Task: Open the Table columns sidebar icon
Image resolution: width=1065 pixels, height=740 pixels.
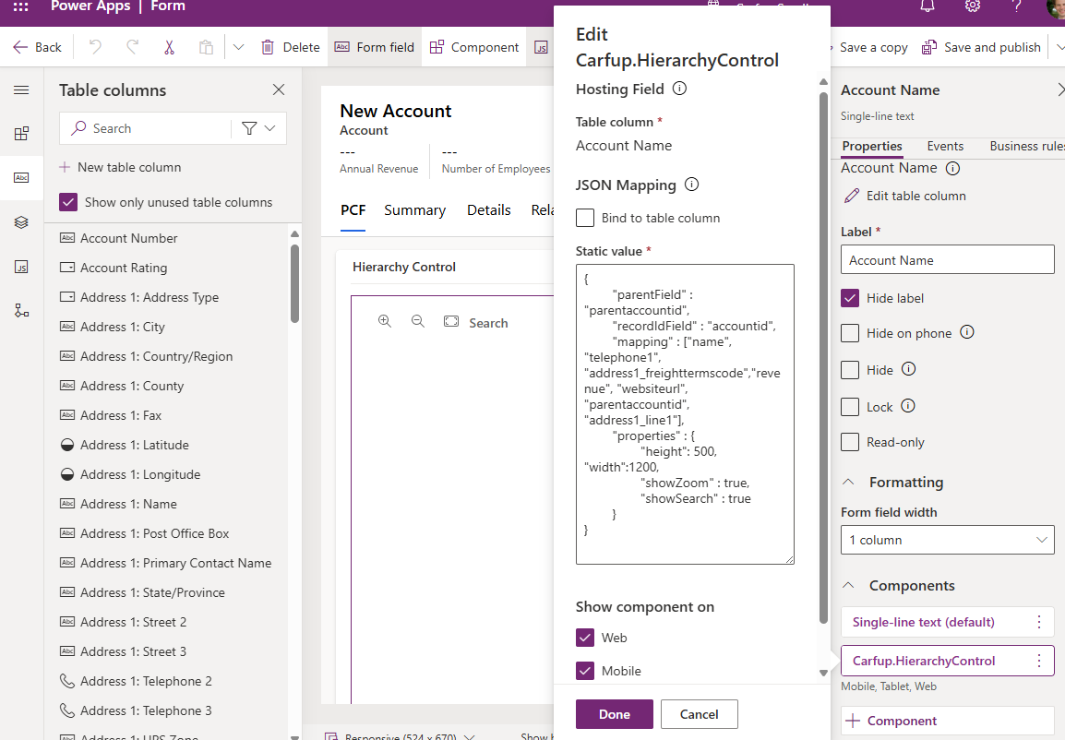Action: [22, 177]
